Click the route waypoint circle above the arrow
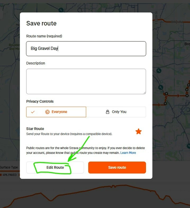The width and height of the screenshot is (190, 208). click(166, 94)
